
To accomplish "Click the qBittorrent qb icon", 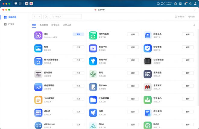I will (38, 125).
